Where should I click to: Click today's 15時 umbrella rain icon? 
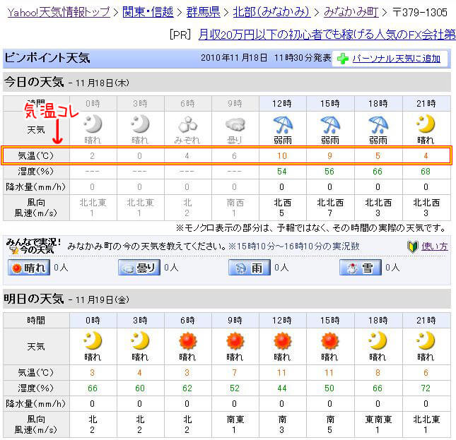(330, 125)
